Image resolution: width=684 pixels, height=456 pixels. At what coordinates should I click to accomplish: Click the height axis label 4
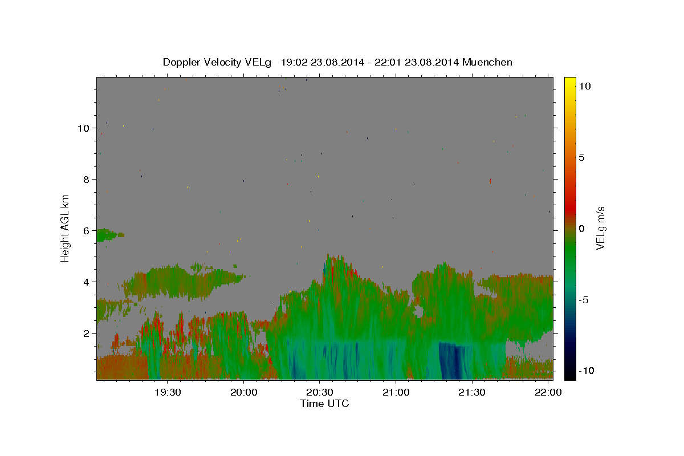86,282
